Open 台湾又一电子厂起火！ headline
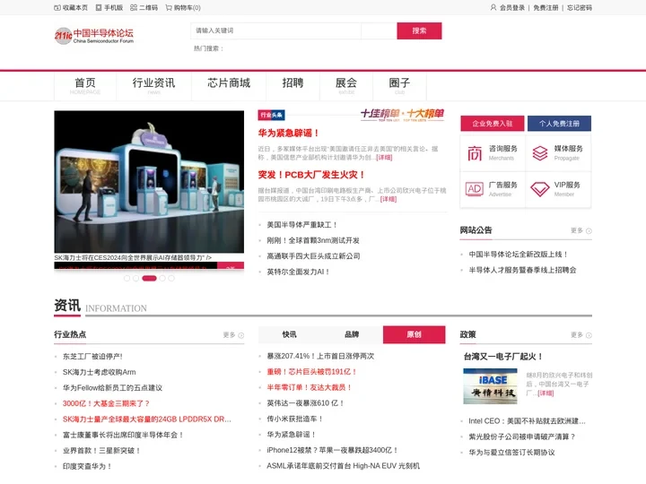The image size is (646, 484). tap(503, 357)
